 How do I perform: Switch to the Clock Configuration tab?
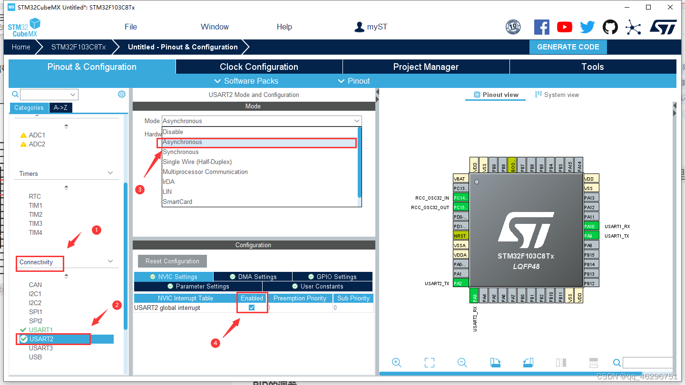pos(259,67)
